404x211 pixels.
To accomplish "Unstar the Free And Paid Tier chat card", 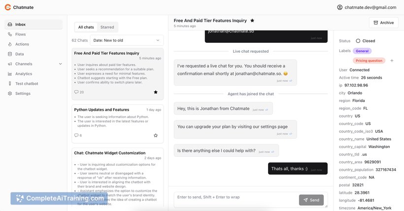I will (x=156, y=92).
